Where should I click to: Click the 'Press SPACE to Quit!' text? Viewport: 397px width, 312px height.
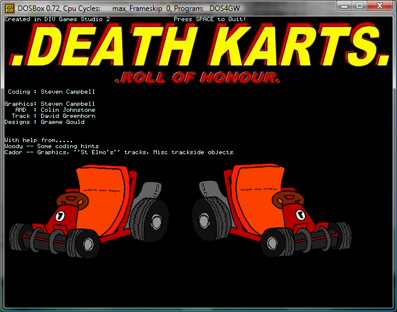coord(210,19)
